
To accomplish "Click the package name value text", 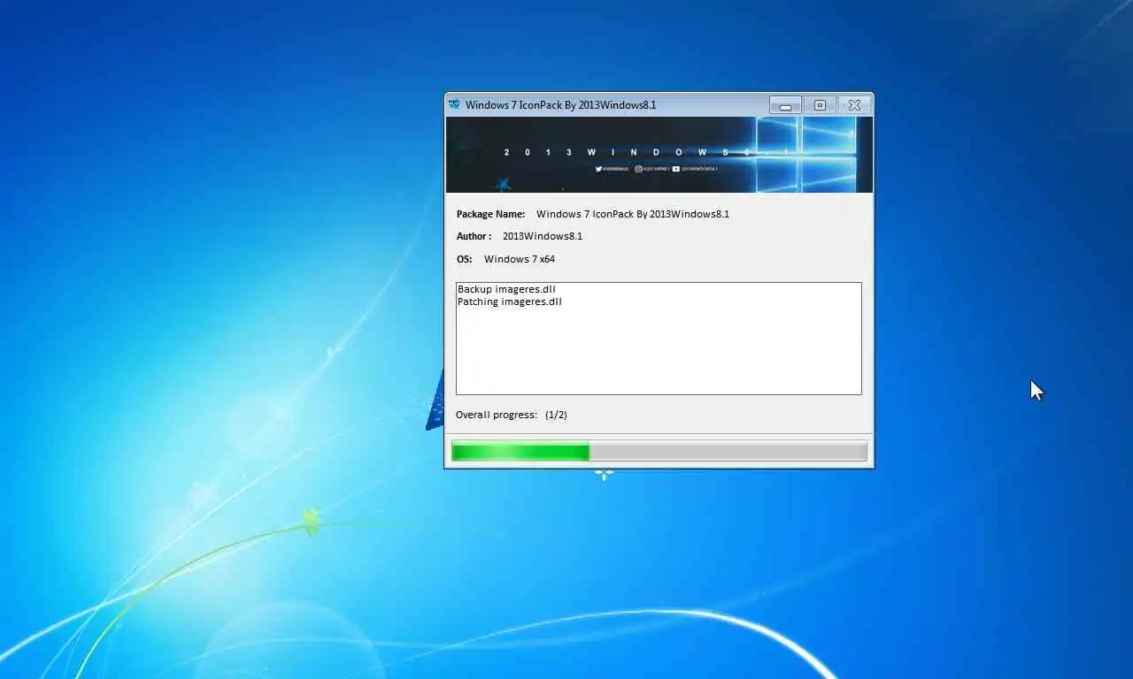I will 633,214.
